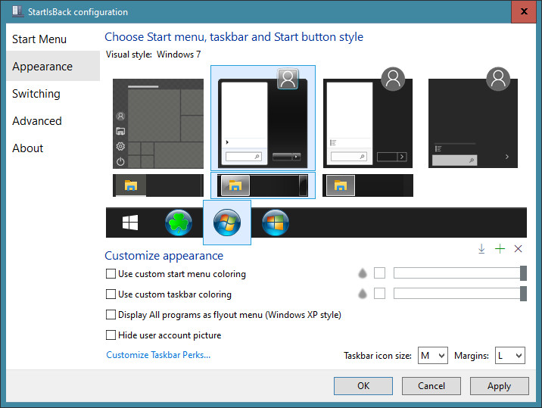The width and height of the screenshot is (542, 408).
Task: Select the Windows 10 flat logo start button
Action: point(130,223)
